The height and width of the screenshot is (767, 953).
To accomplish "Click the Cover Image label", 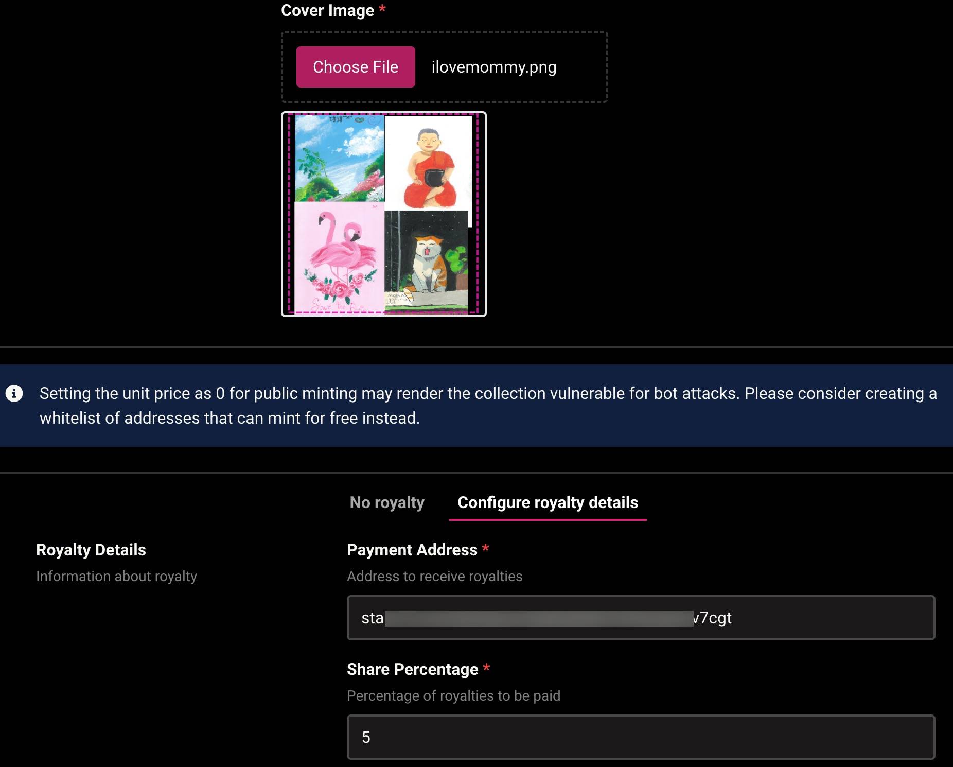I will point(327,10).
